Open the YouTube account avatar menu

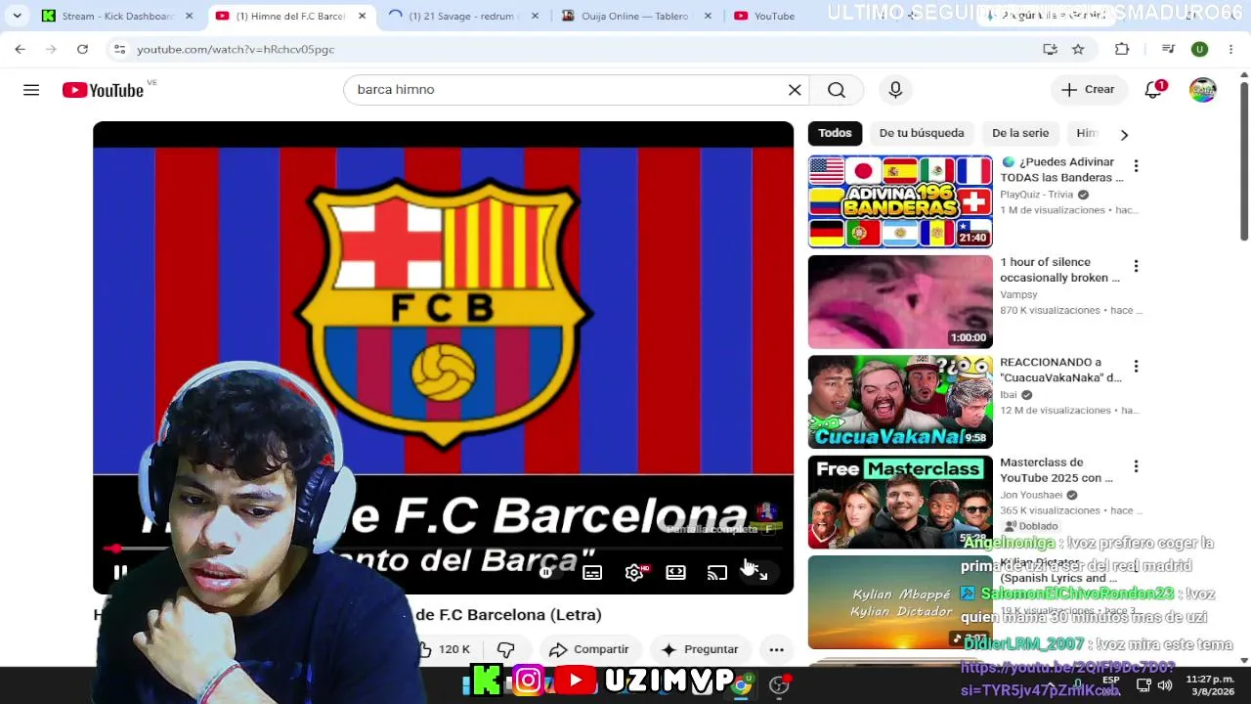1203,90
